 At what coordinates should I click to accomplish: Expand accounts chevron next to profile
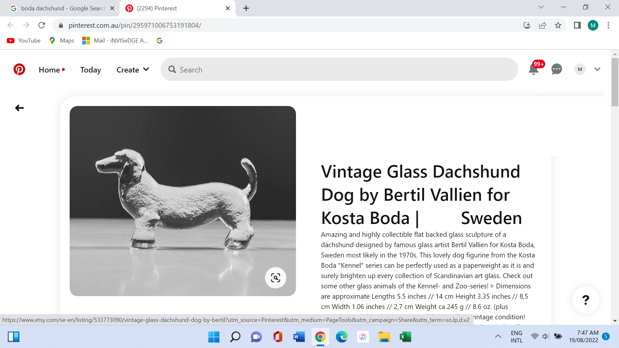click(597, 69)
